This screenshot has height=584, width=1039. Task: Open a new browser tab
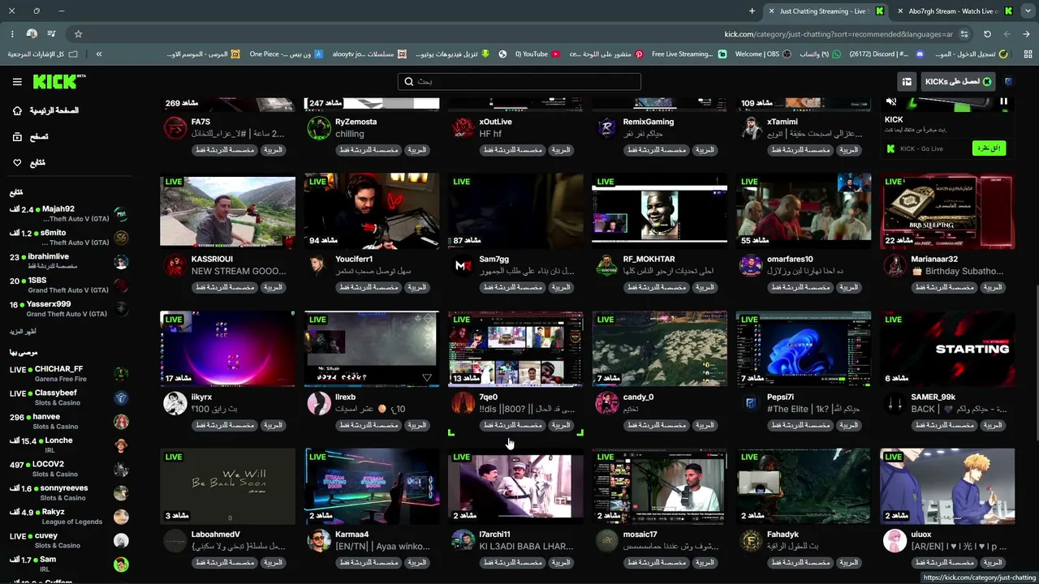click(x=752, y=11)
